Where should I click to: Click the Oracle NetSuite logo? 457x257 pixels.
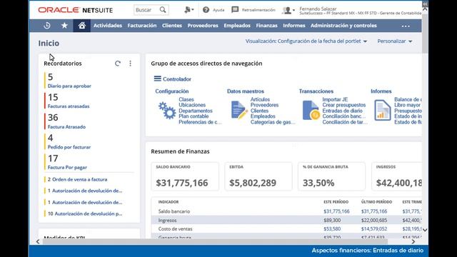75,10
